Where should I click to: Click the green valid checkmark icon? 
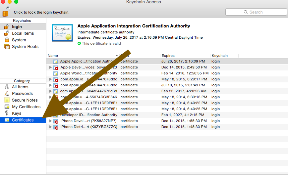[79, 43]
